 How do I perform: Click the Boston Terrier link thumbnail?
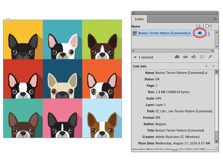[135, 33]
